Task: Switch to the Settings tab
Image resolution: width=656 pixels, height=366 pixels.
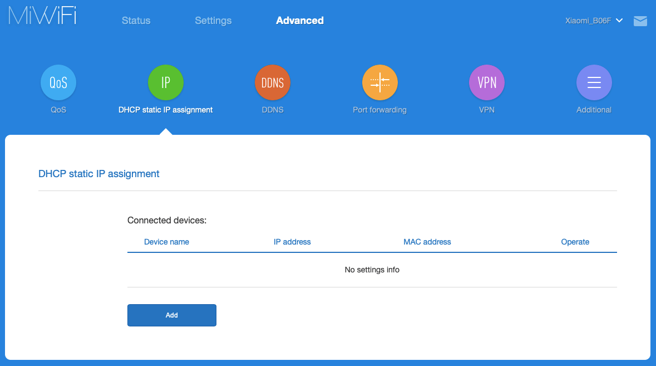Action: tap(213, 21)
